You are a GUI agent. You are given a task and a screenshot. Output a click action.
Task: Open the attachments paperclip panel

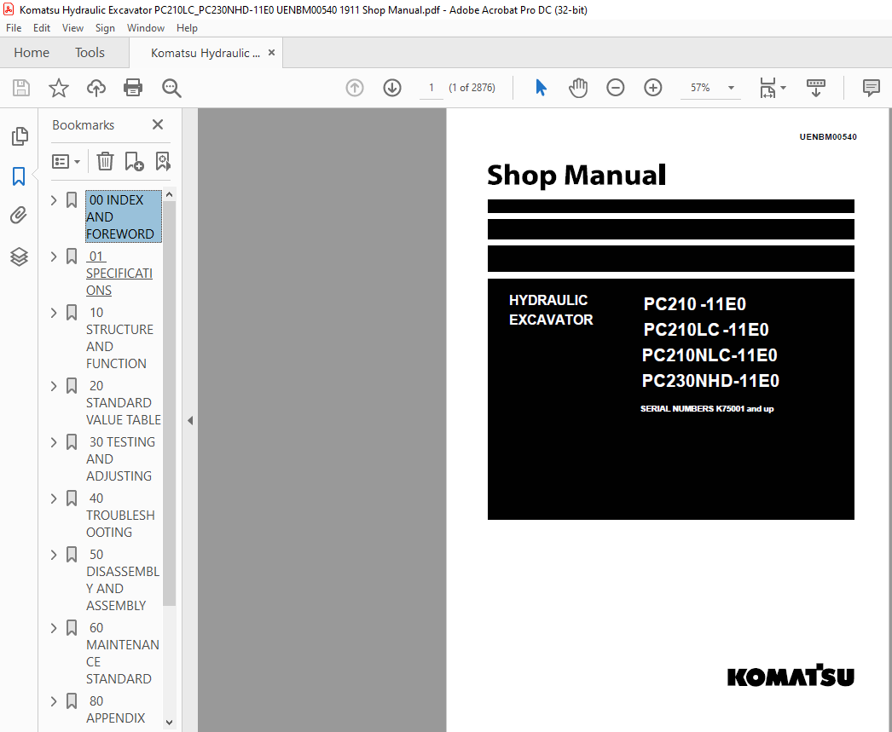pyautogui.click(x=19, y=216)
